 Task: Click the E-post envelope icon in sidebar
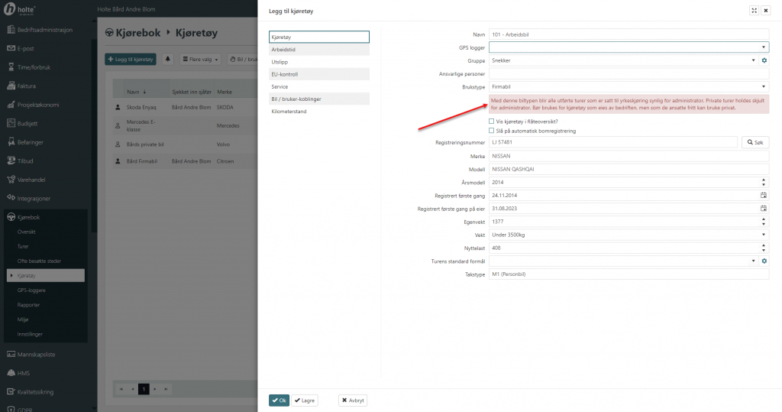point(11,48)
